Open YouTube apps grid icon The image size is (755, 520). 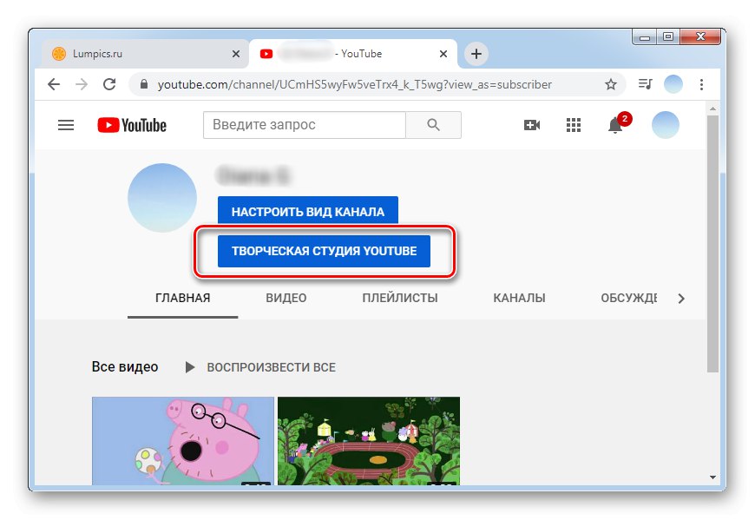[573, 125]
